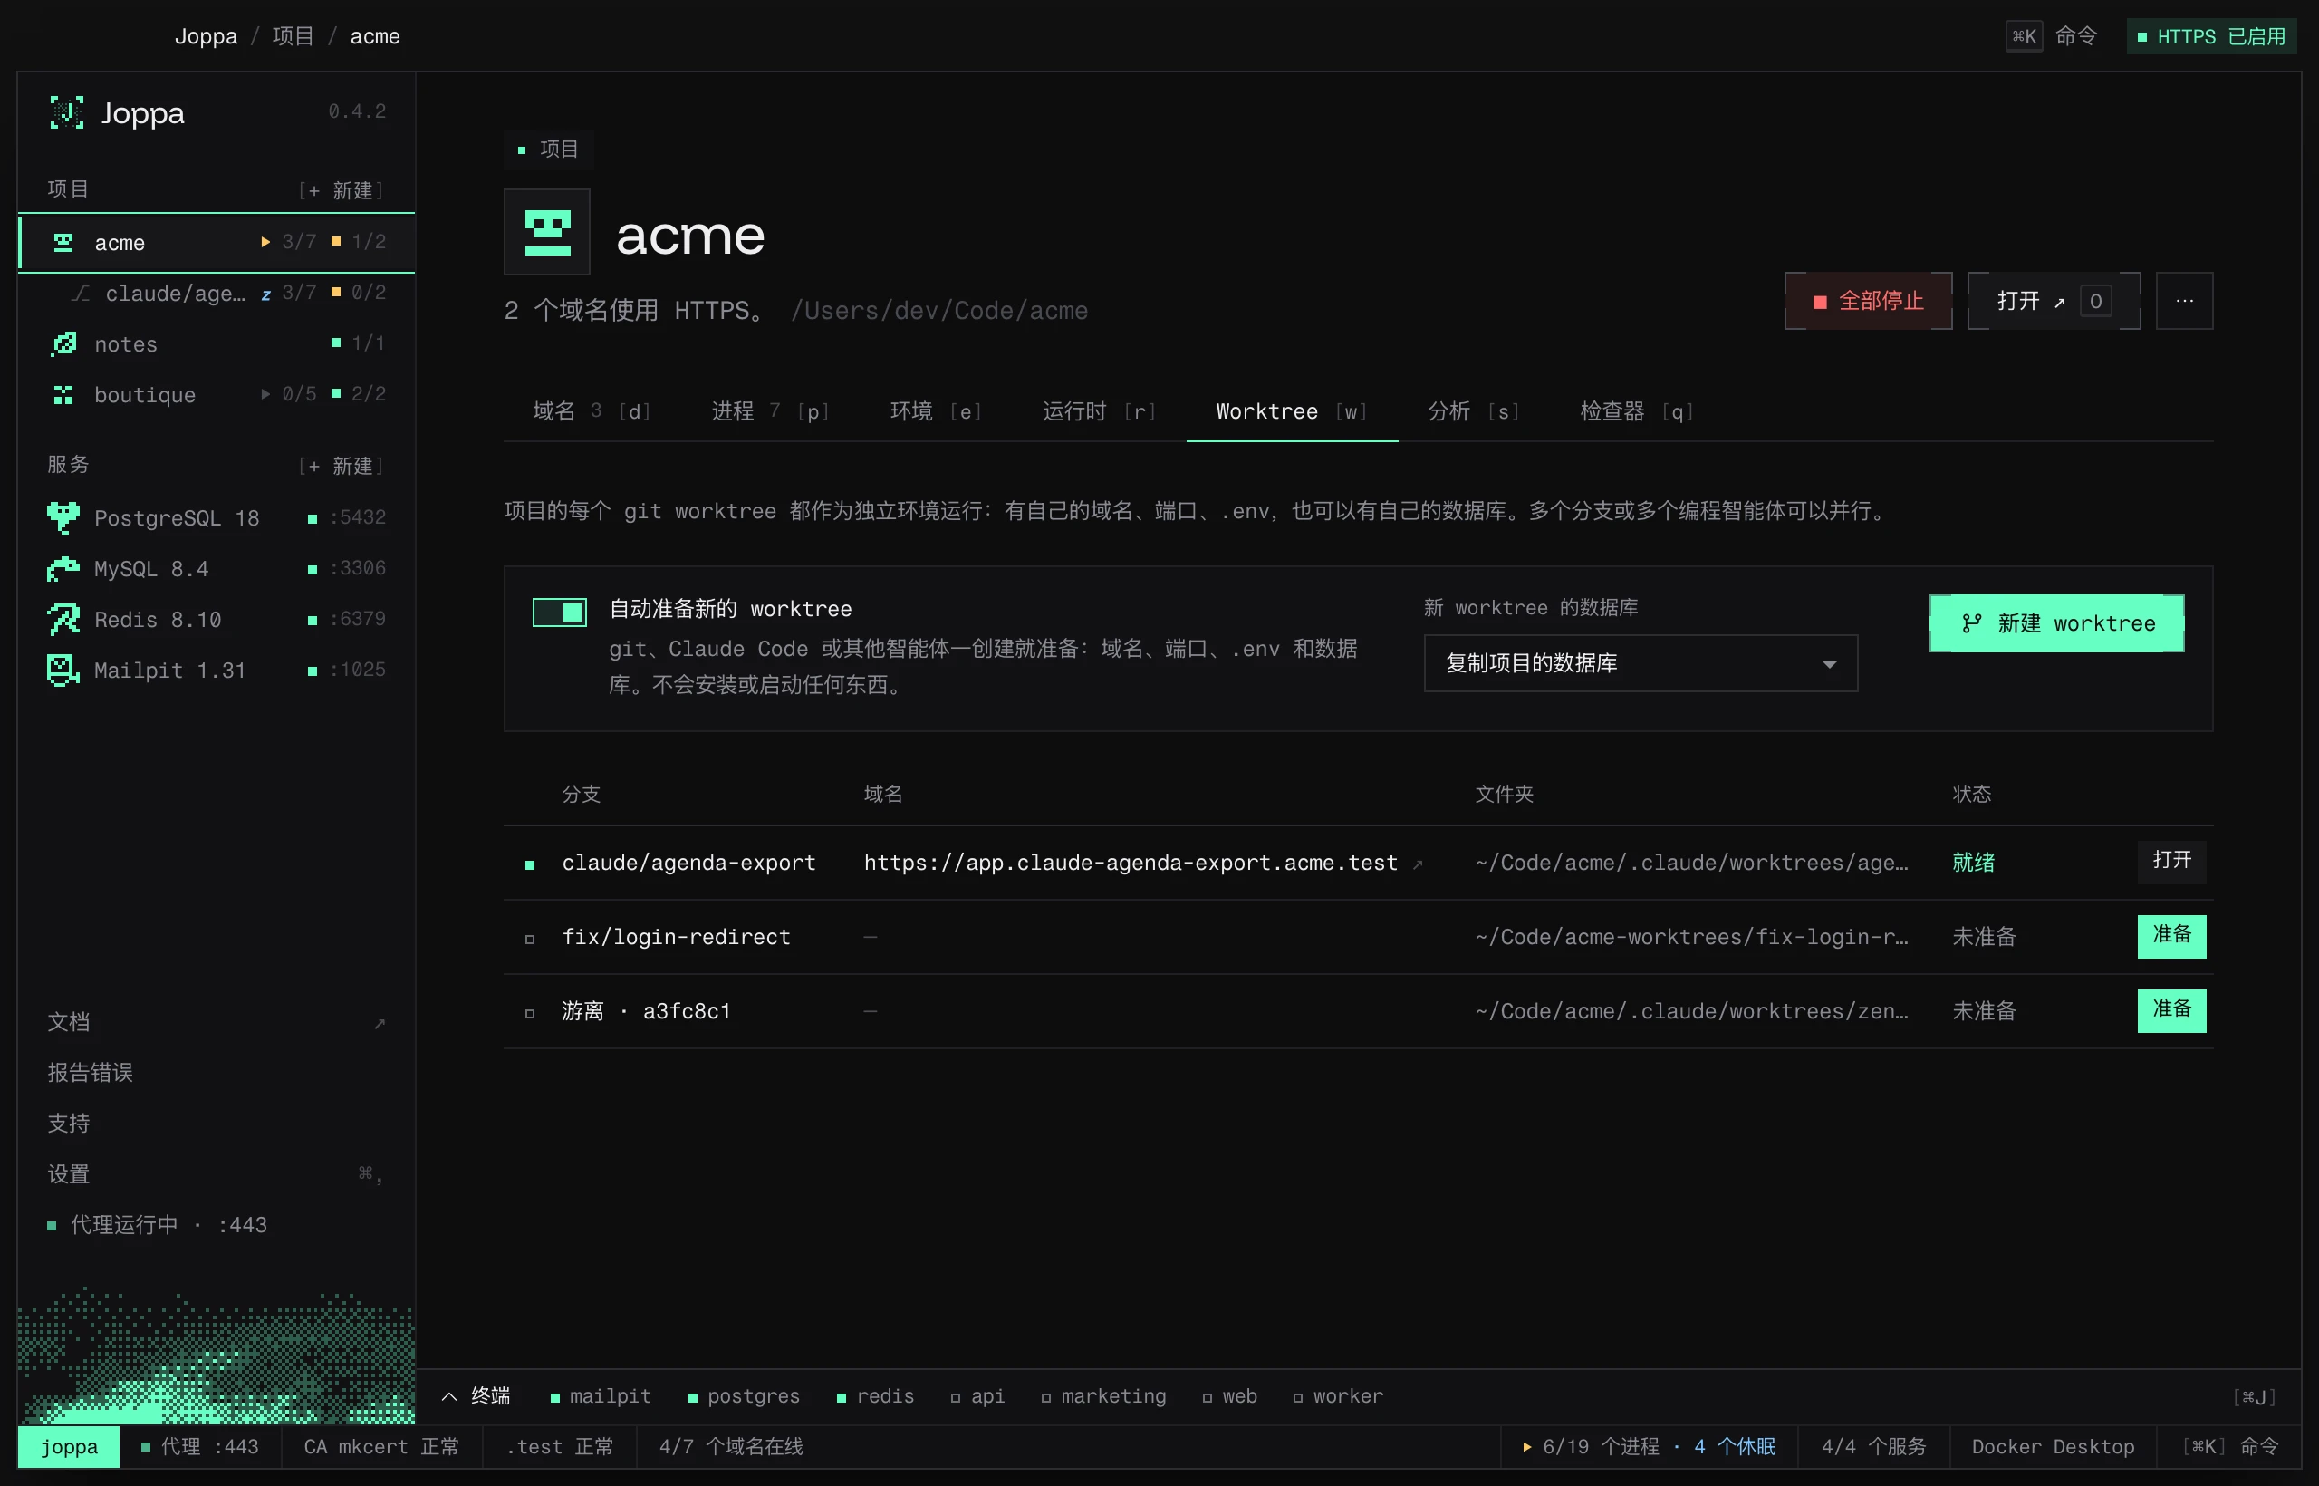Viewport: 2319px width, 1486px height.
Task: Click Docker Desktop in status bar
Action: [x=2053, y=1446]
